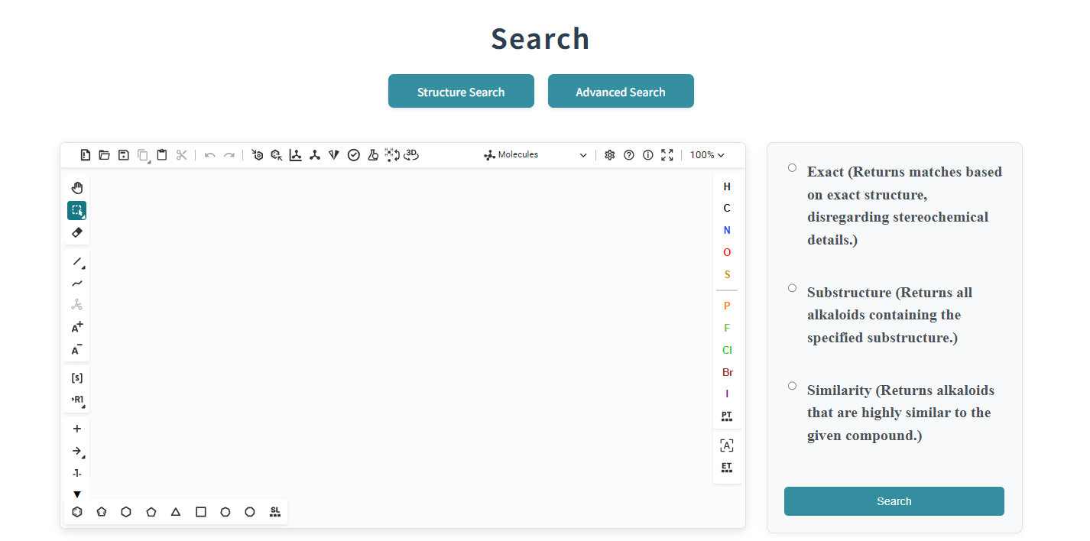The width and height of the screenshot is (1090, 541).
Task: Select the Nitrogen atom button
Action: [x=727, y=230]
